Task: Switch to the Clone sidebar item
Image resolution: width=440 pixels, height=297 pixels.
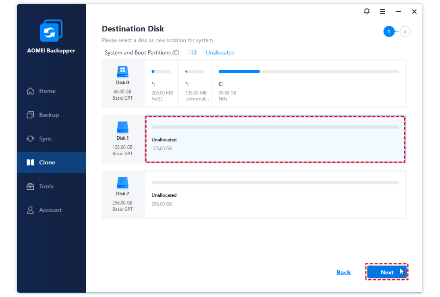Action: click(47, 163)
